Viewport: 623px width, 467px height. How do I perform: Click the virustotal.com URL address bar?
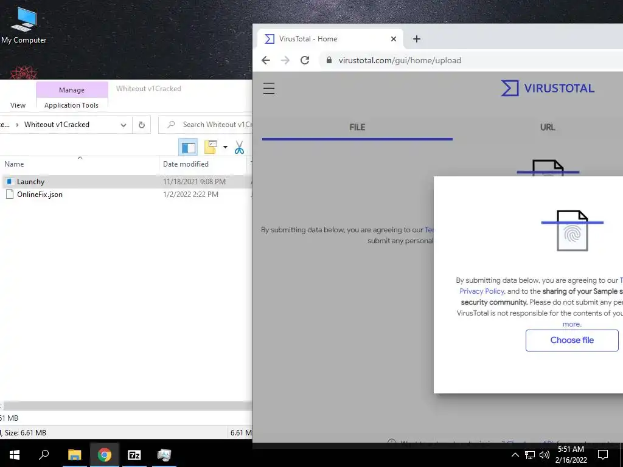[400, 60]
